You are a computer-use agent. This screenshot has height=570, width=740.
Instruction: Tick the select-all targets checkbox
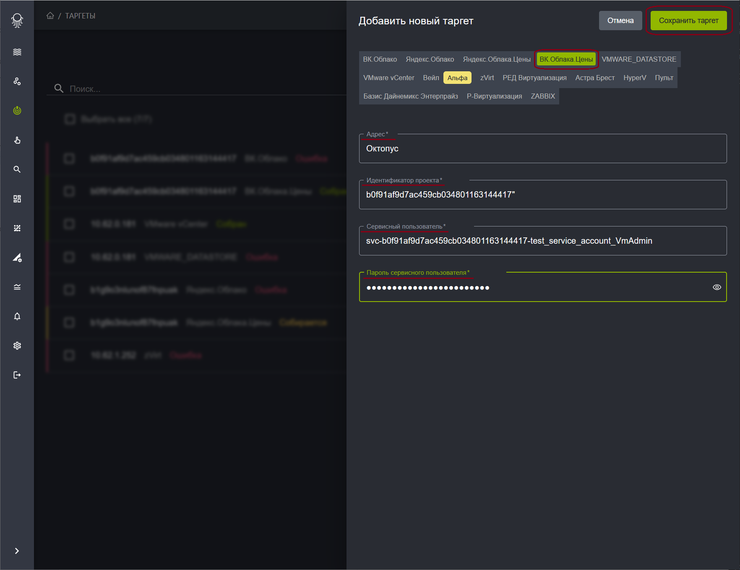click(x=70, y=119)
